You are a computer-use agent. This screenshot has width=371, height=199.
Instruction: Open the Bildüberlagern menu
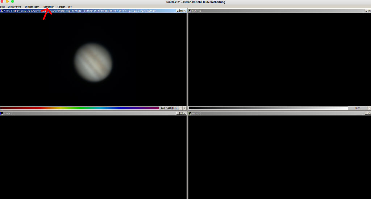pyautogui.click(x=32, y=7)
